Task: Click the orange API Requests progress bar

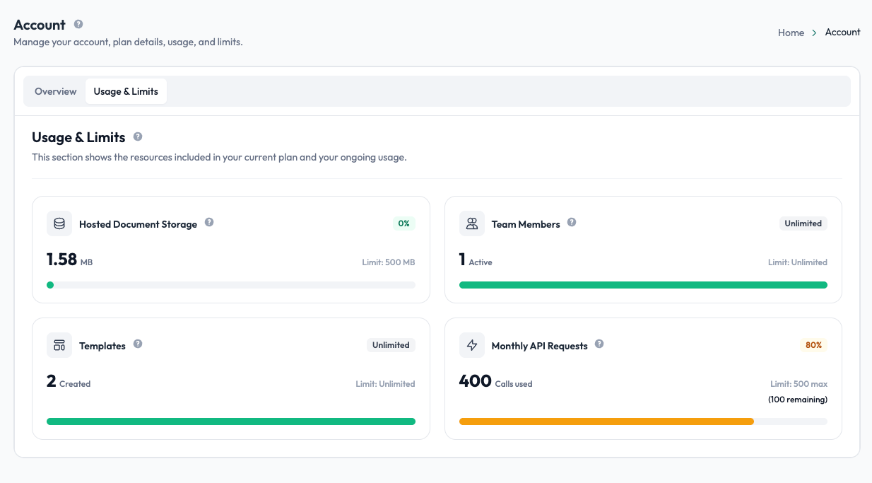Action: pyautogui.click(x=606, y=421)
